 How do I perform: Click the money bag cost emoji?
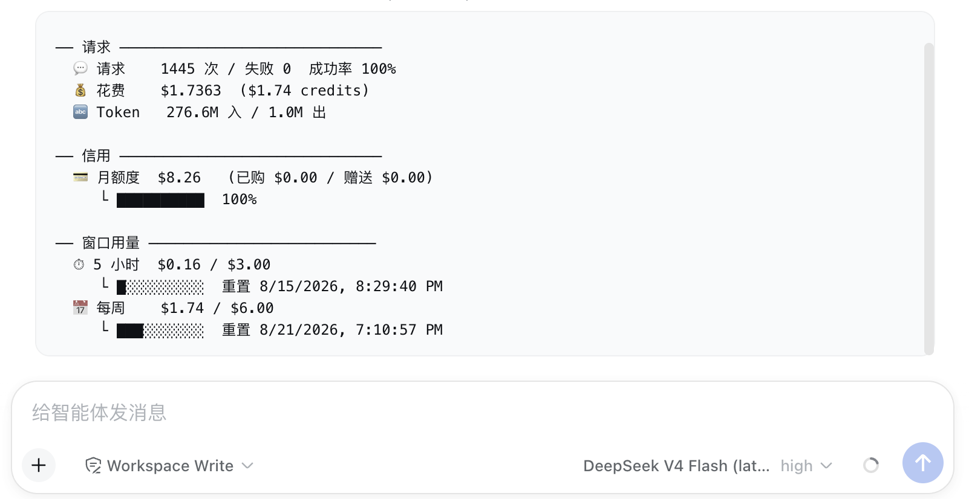pyautogui.click(x=80, y=90)
